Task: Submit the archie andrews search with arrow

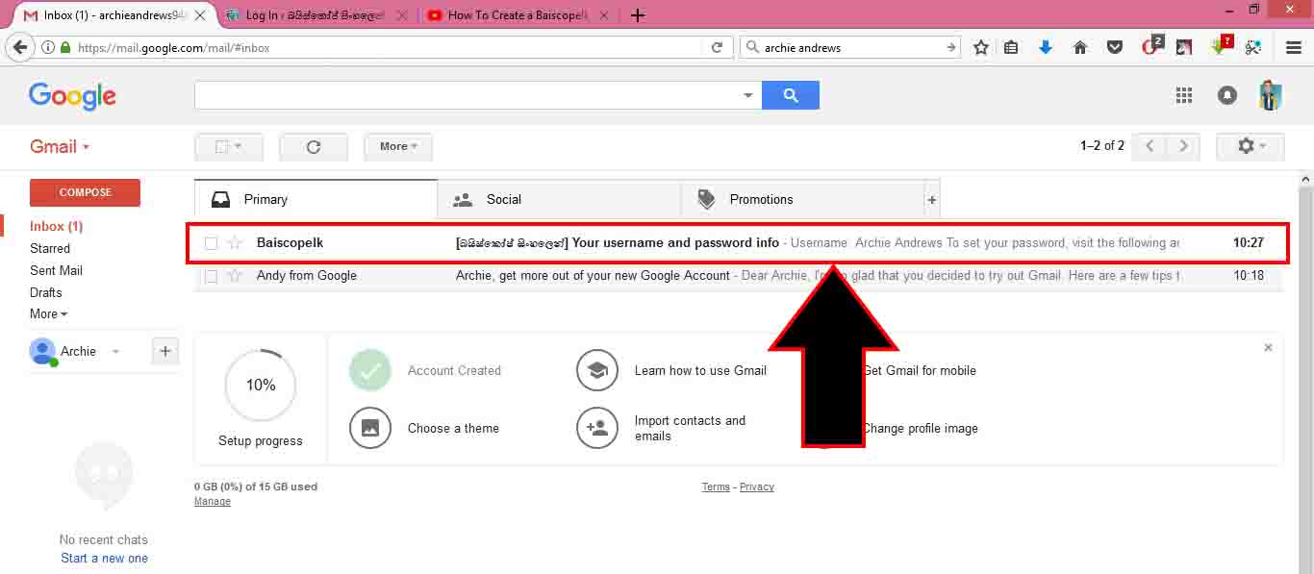Action: pos(950,47)
